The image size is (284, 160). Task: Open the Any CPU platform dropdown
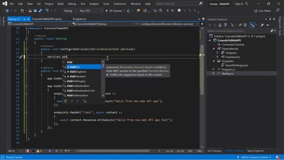tap(91, 11)
